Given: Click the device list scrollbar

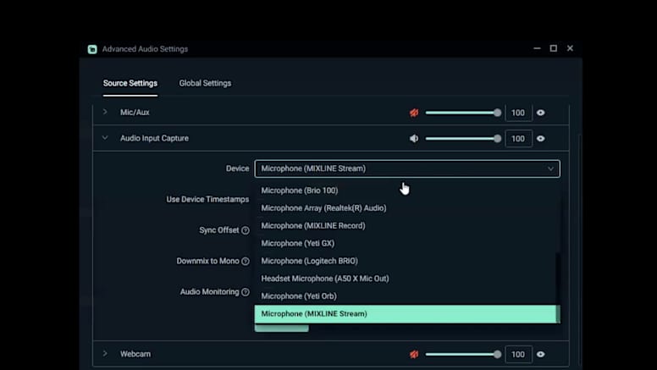Looking at the screenshot, I should (558, 288).
